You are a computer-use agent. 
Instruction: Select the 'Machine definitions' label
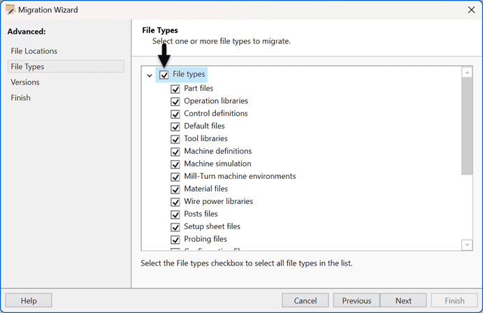click(218, 151)
